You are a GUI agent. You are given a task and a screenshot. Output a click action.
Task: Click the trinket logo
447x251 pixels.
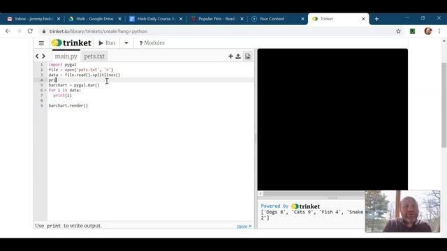tap(71, 43)
